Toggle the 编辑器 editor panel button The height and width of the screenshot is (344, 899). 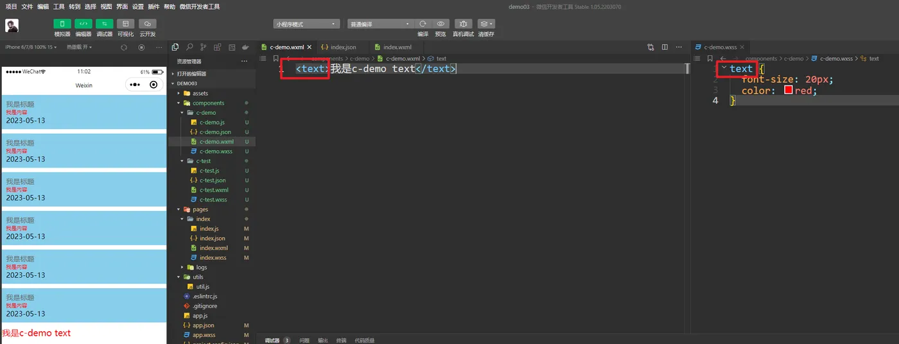tap(83, 24)
